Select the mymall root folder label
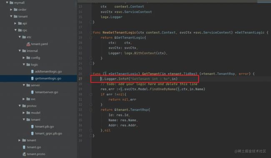The image size is (271, 158). 19,2
